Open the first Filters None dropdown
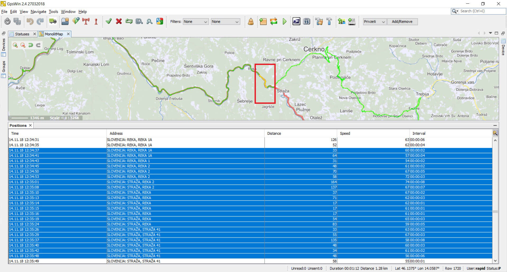Image resolution: width=507 pixels, height=272 pixels. coord(195,22)
